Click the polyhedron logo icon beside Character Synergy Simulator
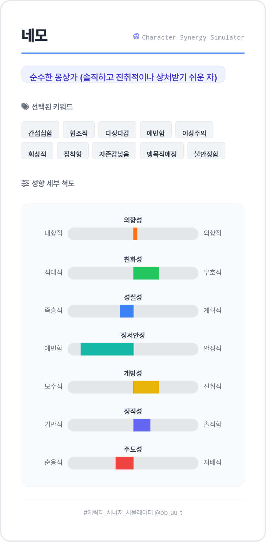The width and height of the screenshot is (266, 542). (136, 36)
